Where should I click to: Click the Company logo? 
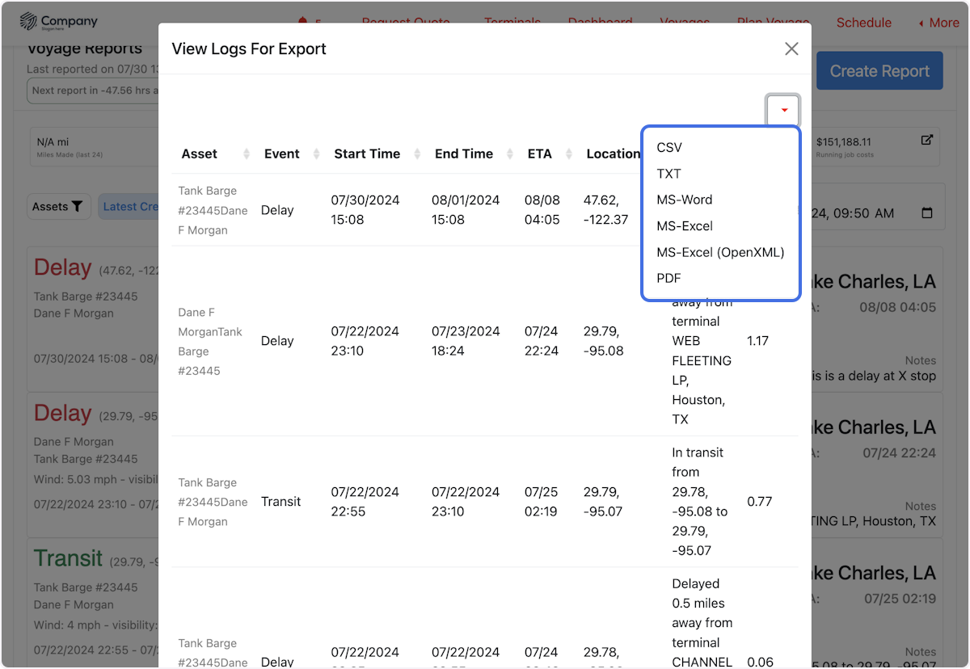58,22
